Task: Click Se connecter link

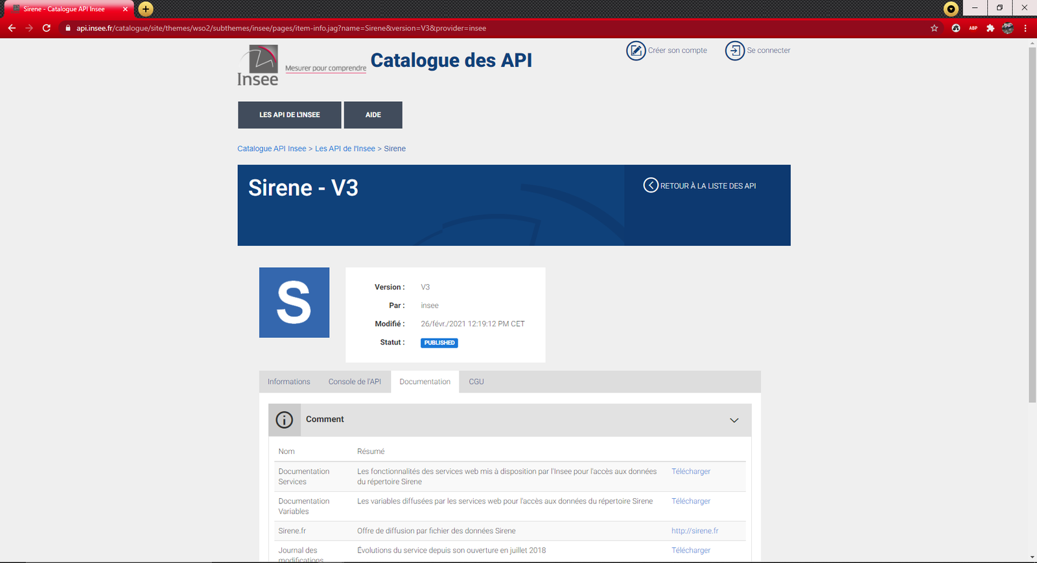Action: [x=769, y=51]
